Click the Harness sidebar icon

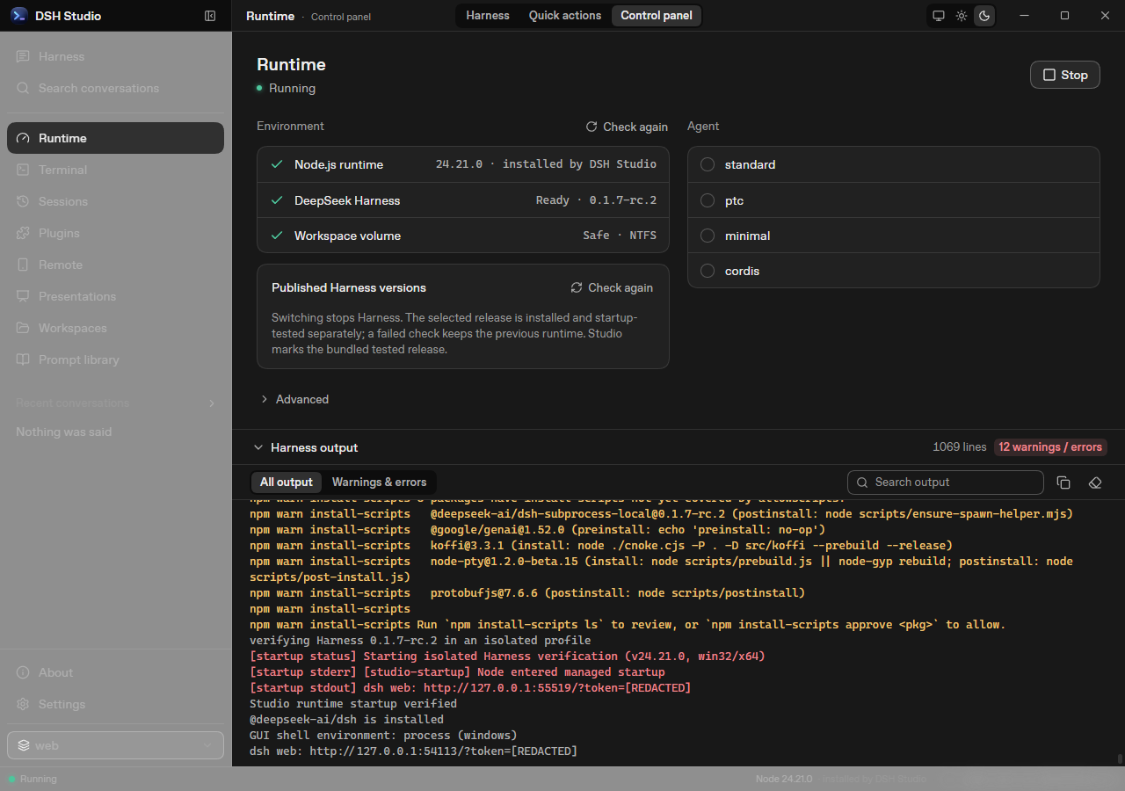point(24,56)
